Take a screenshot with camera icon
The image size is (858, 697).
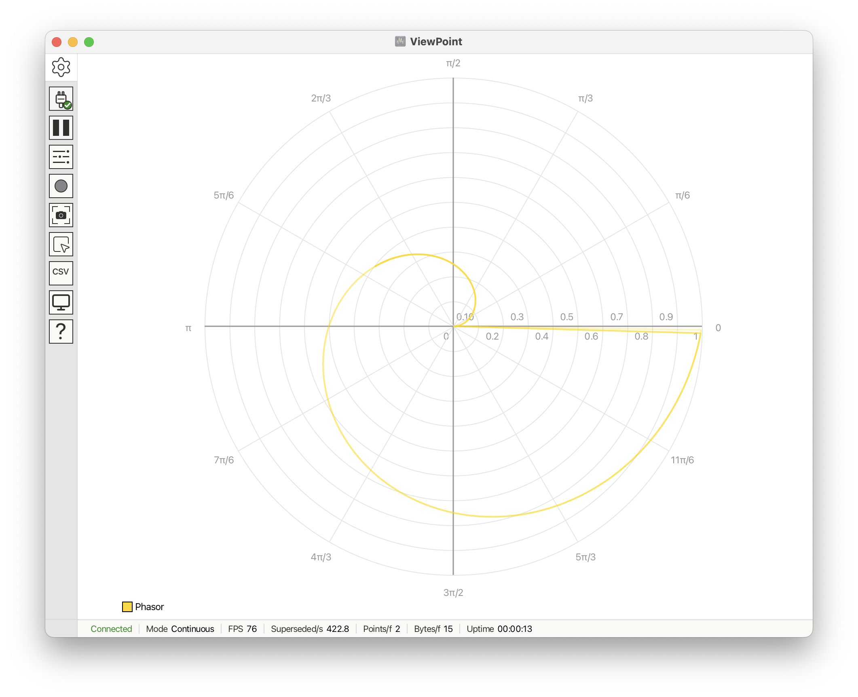pyautogui.click(x=61, y=215)
